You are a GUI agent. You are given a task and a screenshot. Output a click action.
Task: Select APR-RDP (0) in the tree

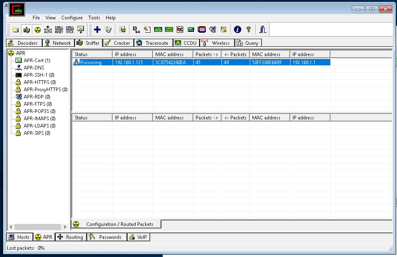coord(37,97)
